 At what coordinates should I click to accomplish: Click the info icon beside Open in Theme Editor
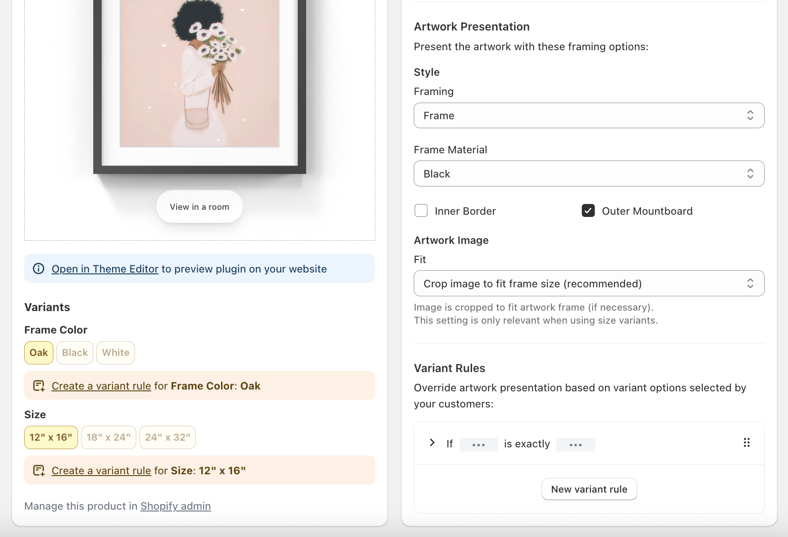(x=39, y=268)
